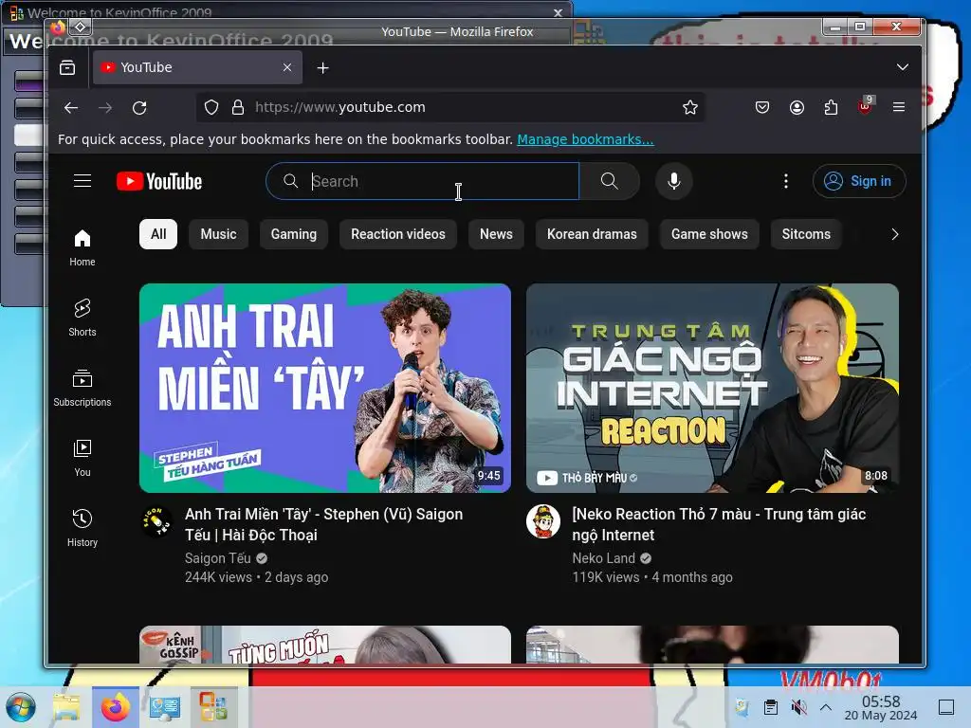The height and width of the screenshot is (728, 971).
Task: Open Shorts in the sidebar
Action: (82, 318)
